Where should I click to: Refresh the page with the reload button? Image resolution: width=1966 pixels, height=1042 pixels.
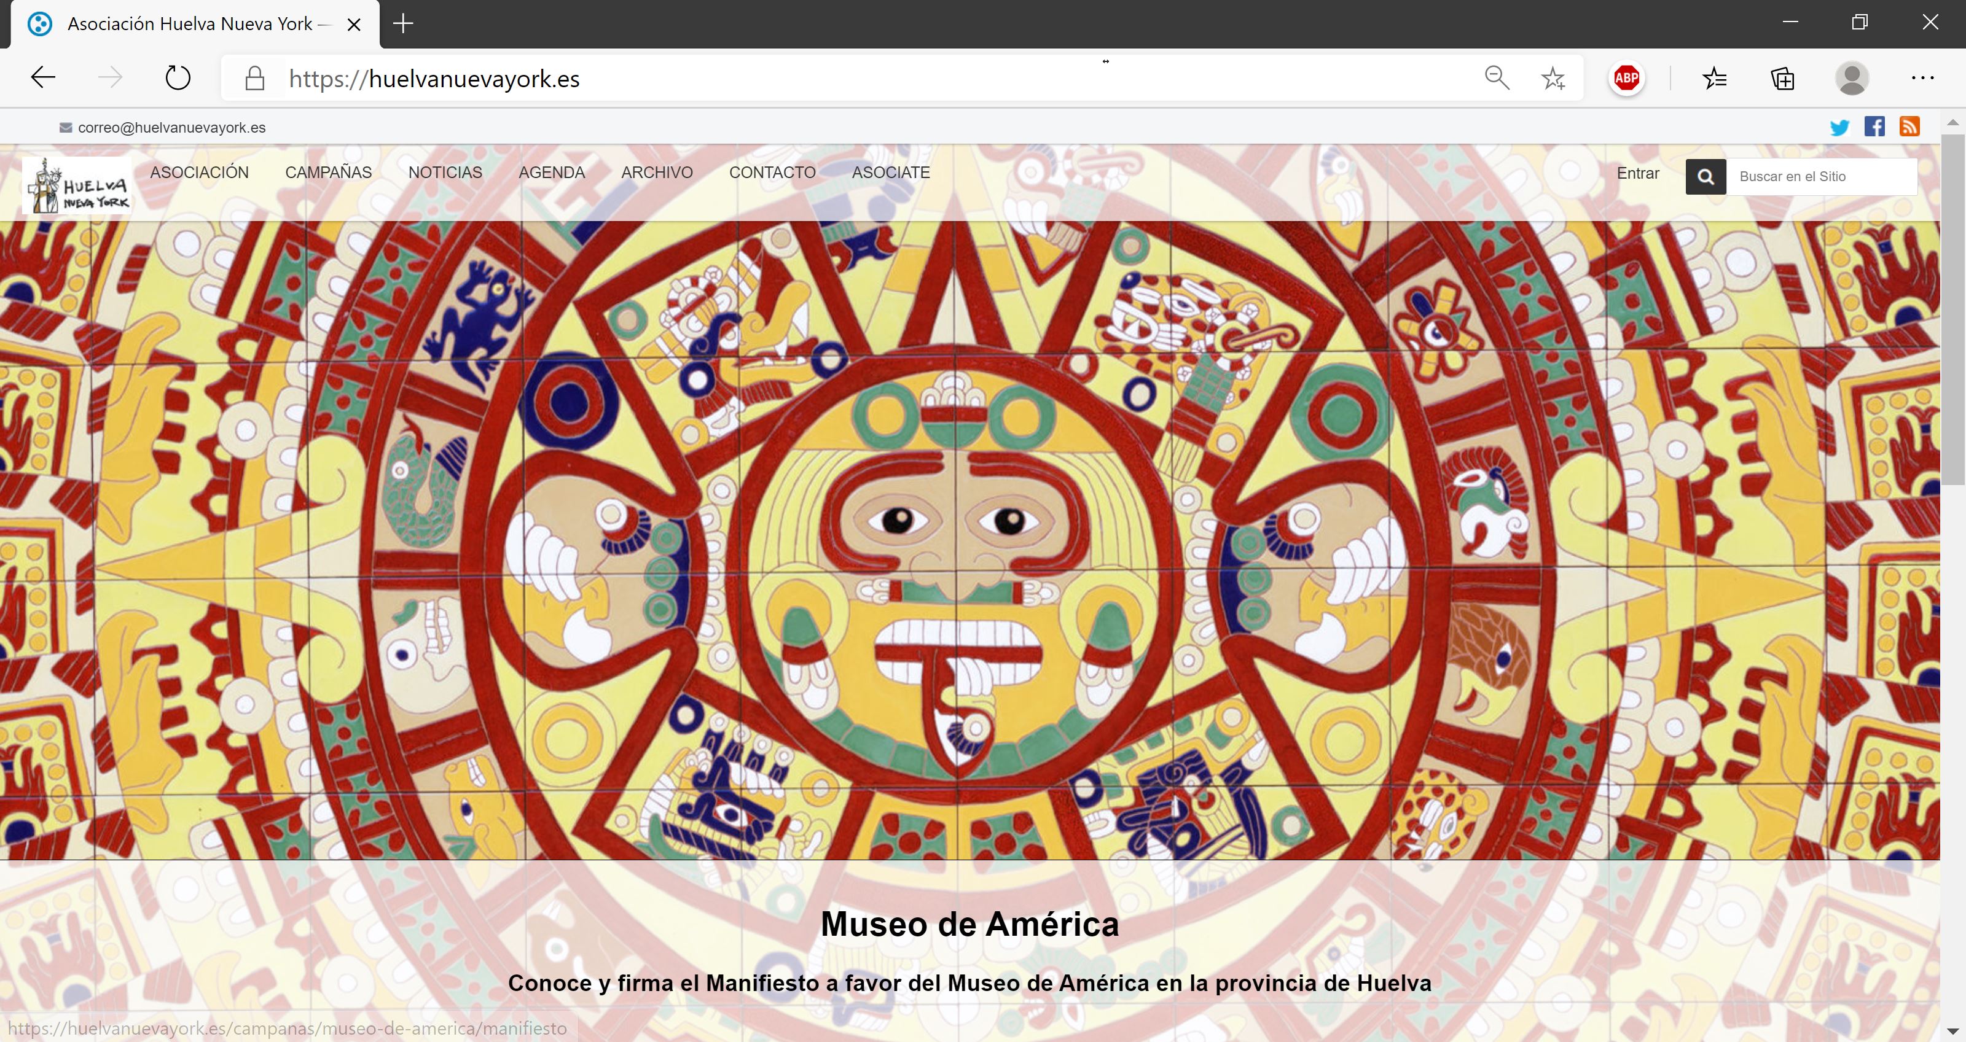click(178, 78)
